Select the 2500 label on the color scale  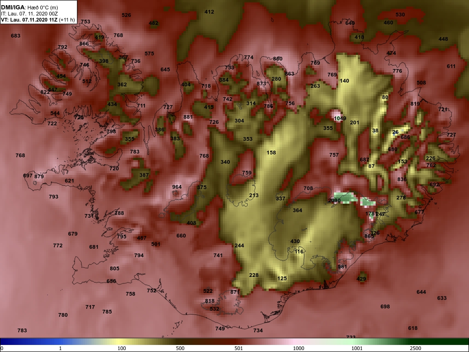(x=416, y=348)
